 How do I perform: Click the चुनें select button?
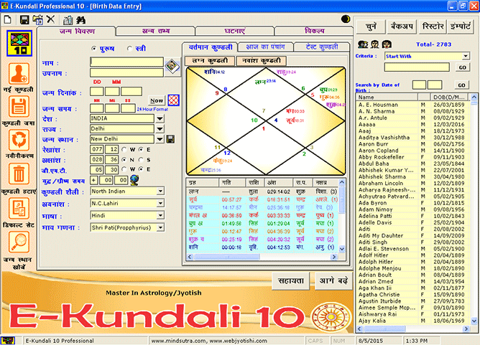371,27
